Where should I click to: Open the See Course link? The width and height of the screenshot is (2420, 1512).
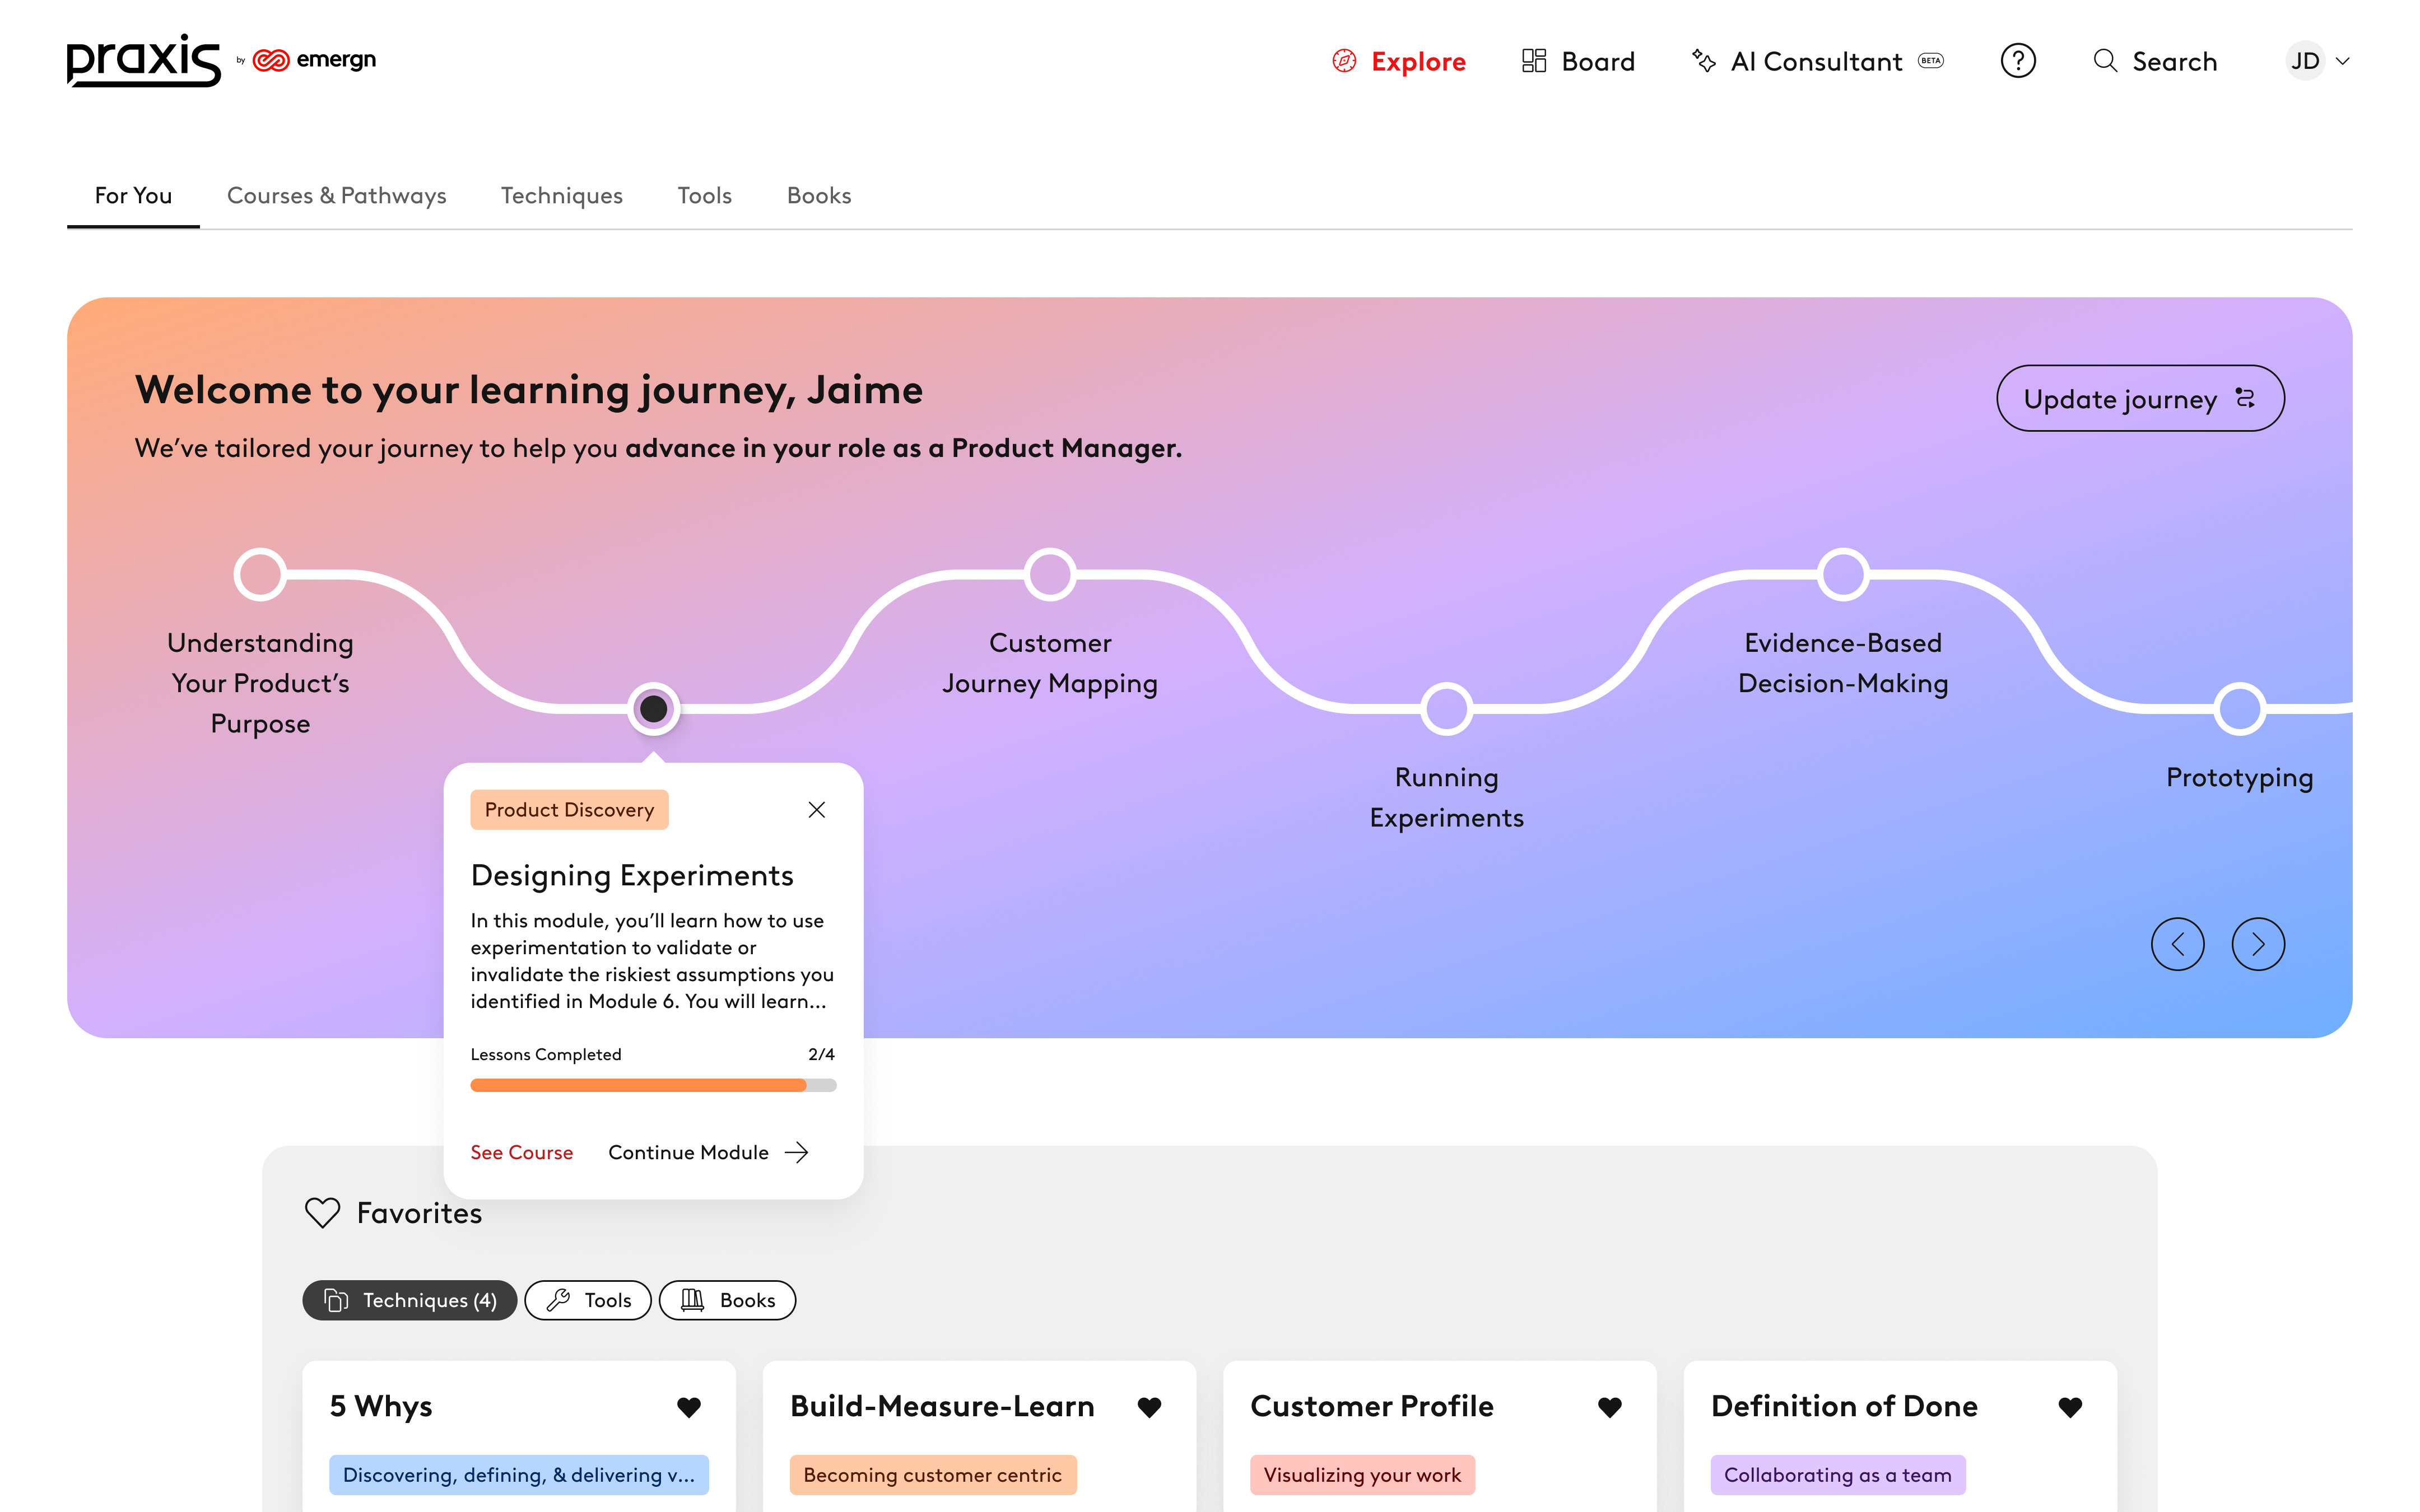pos(521,1153)
